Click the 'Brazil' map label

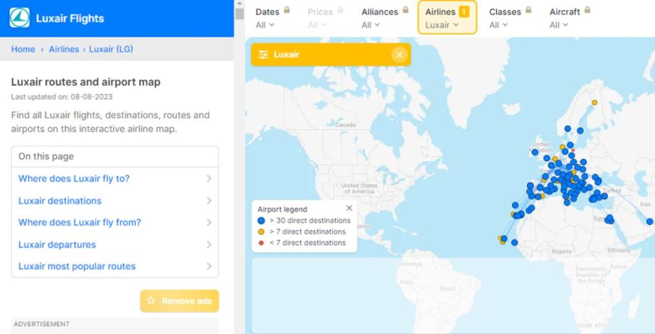(447, 289)
